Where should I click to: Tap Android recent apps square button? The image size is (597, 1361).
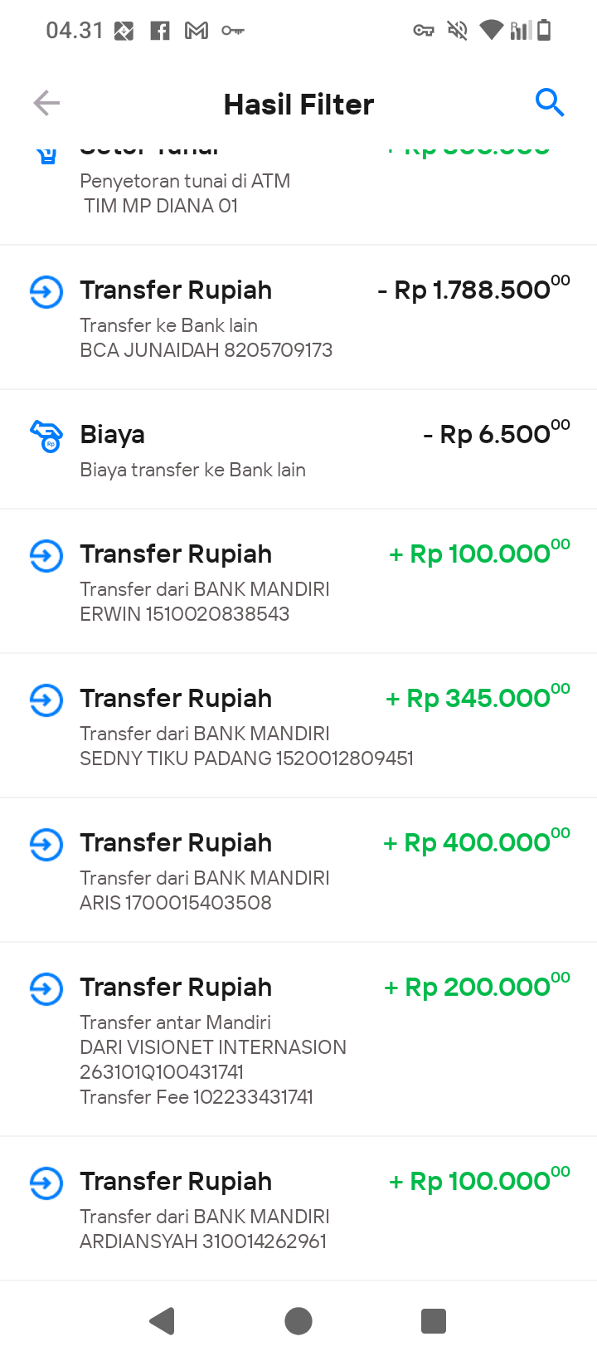click(x=434, y=1320)
